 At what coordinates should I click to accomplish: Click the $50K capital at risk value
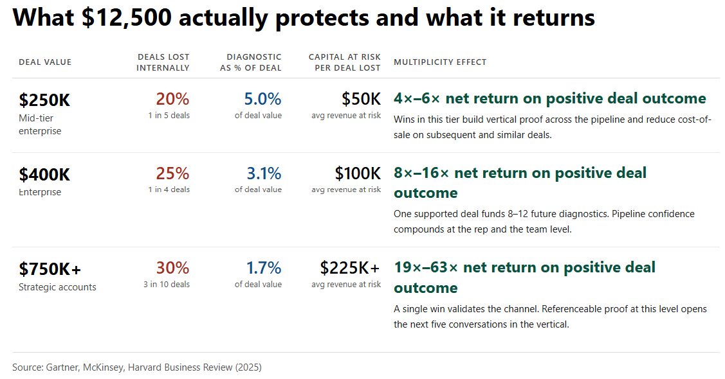361,99
